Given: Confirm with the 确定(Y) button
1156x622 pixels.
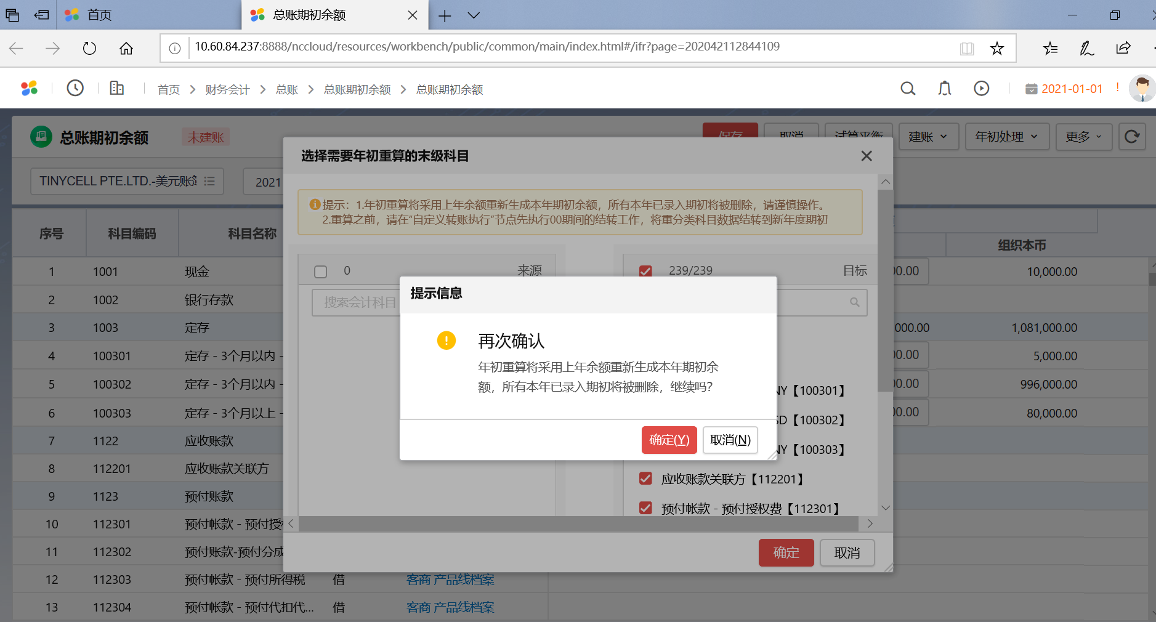Looking at the screenshot, I should (x=669, y=440).
